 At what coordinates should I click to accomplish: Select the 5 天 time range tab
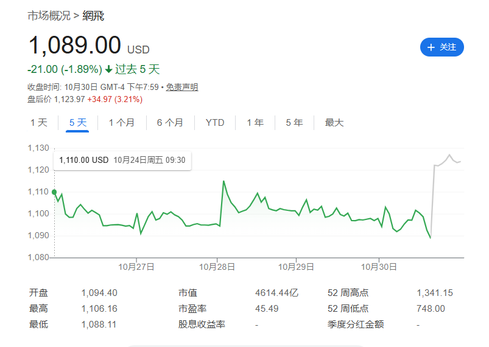click(78, 123)
